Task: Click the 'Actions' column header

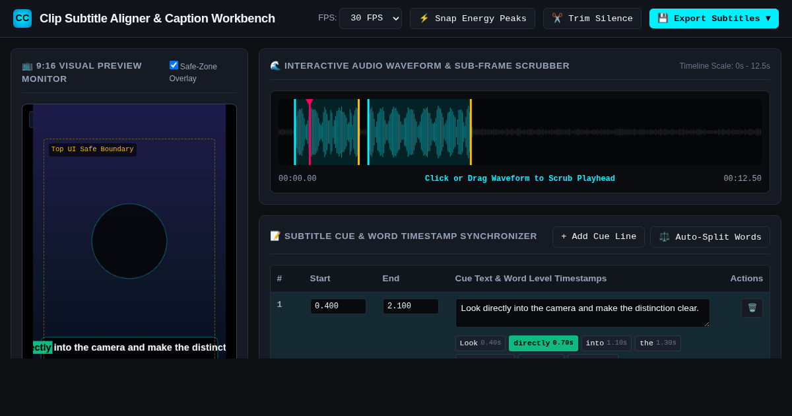Action: point(746,279)
